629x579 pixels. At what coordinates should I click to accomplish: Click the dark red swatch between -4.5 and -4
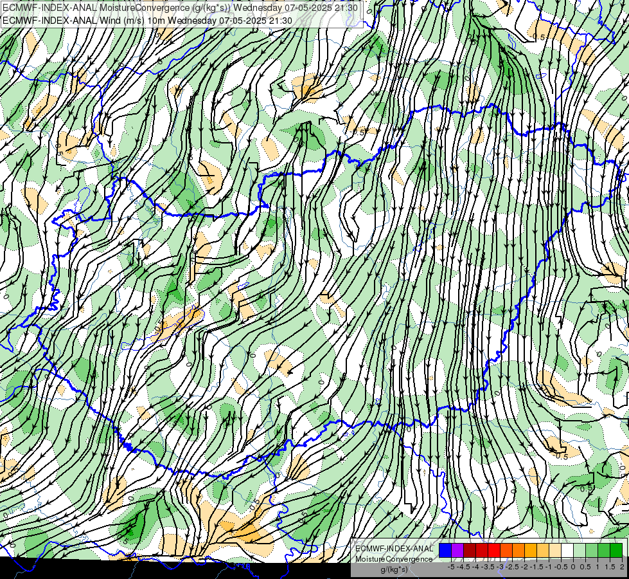pyautogui.click(x=470, y=550)
